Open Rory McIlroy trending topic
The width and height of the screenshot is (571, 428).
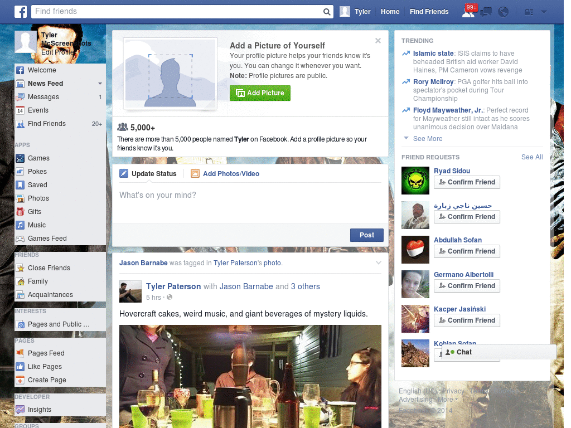tap(433, 82)
